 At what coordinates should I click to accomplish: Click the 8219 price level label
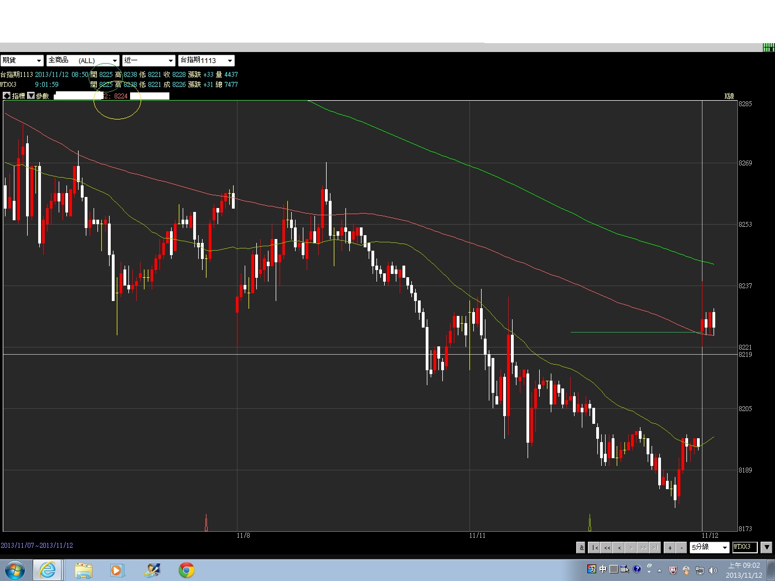pos(745,354)
